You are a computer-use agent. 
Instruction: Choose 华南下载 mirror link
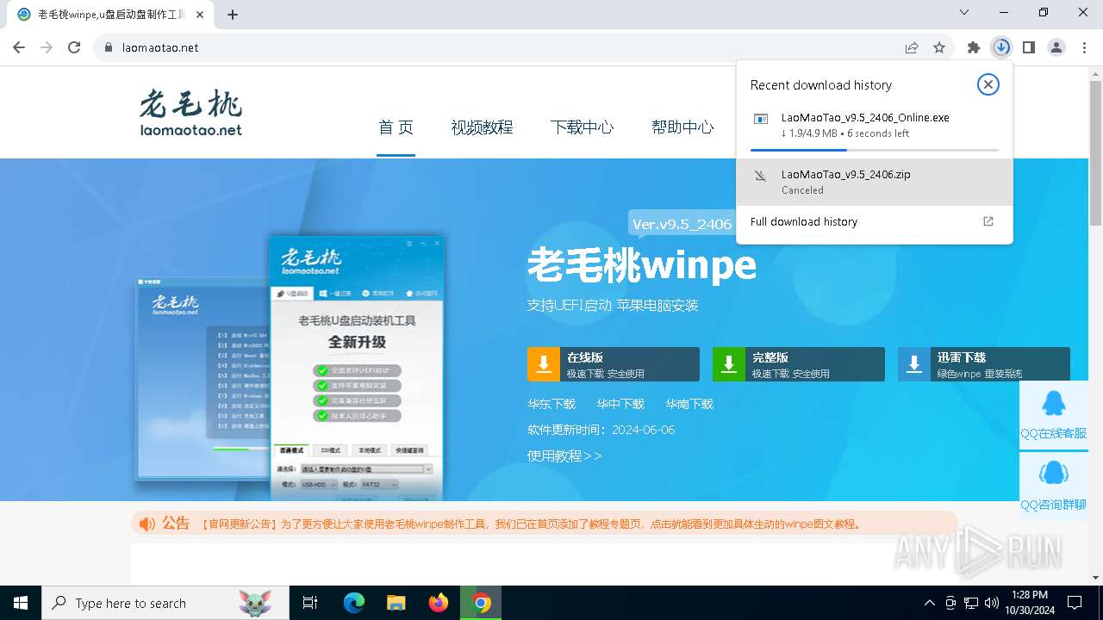[689, 404]
